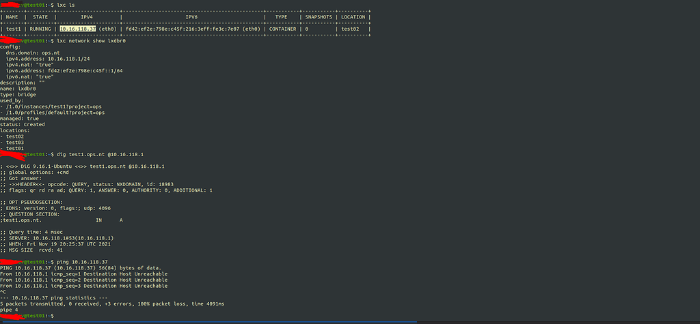Click the 'status: Created' line

tap(23, 125)
